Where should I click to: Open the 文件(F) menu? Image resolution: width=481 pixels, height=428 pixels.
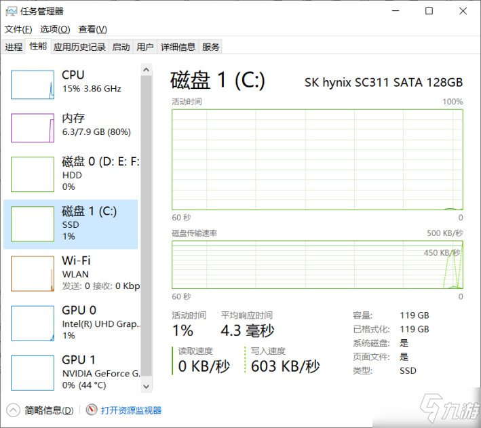coord(18,29)
